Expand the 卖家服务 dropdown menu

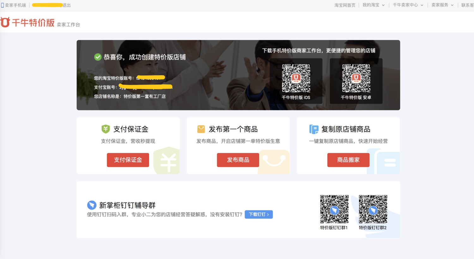click(442, 5)
